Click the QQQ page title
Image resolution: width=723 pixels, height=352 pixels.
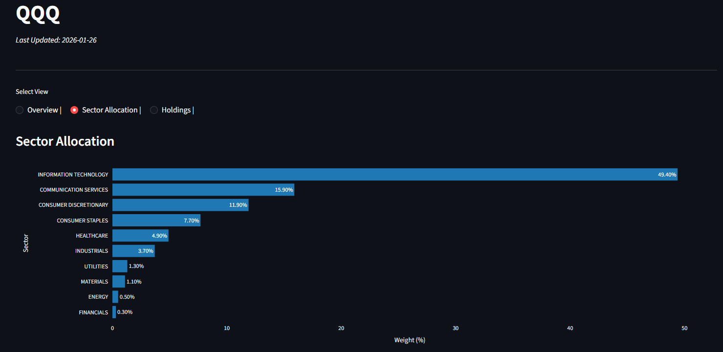coord(38,15)
